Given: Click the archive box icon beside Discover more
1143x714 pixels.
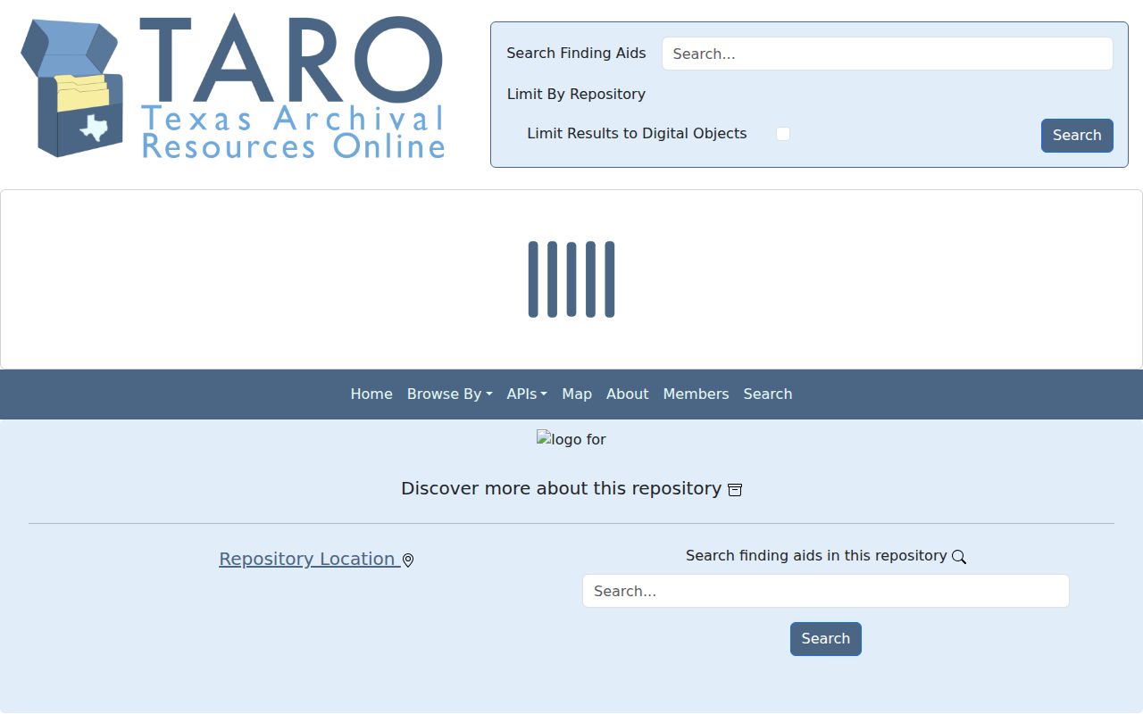Looking at the screenshot, I should point(735,489).
